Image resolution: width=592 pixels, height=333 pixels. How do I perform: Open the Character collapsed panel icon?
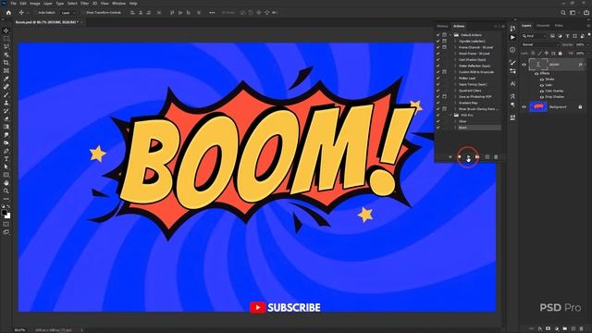[x=512, y=84]
